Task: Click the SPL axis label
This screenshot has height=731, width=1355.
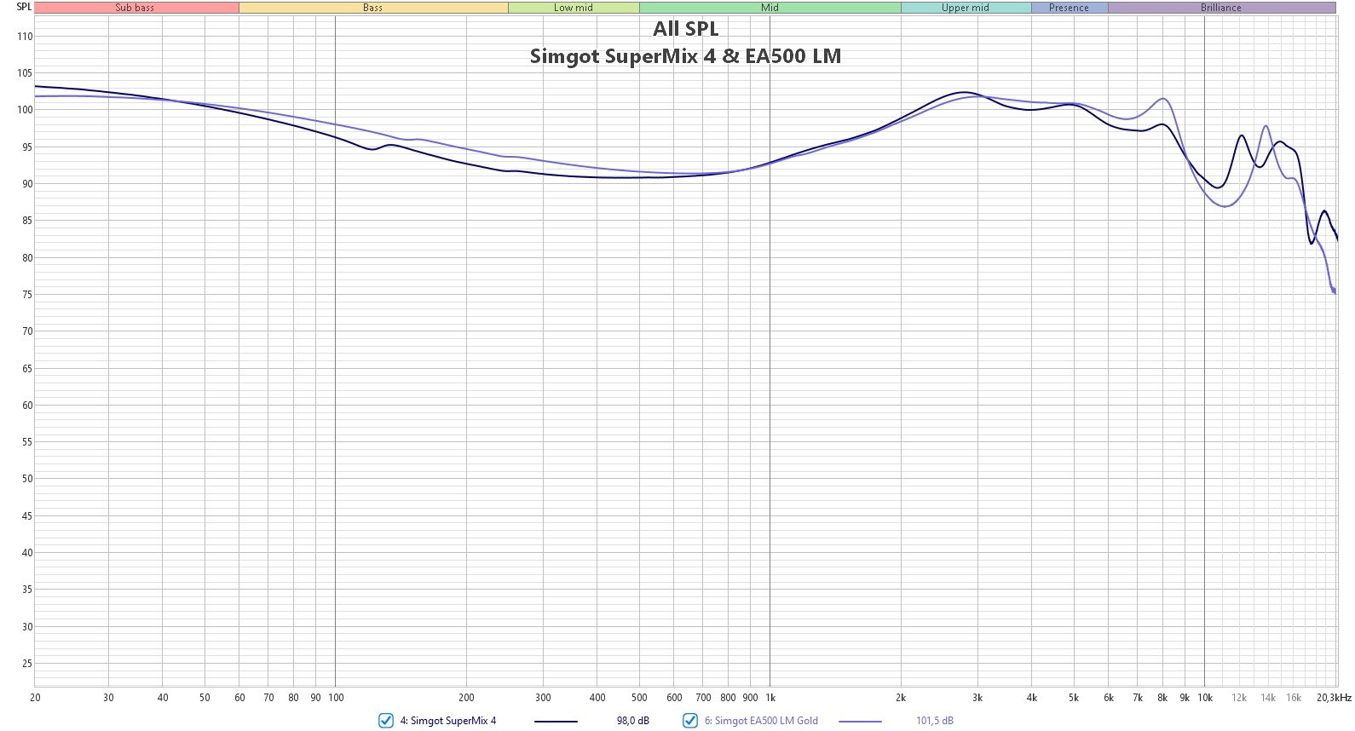Action: [x=24, y=7]
